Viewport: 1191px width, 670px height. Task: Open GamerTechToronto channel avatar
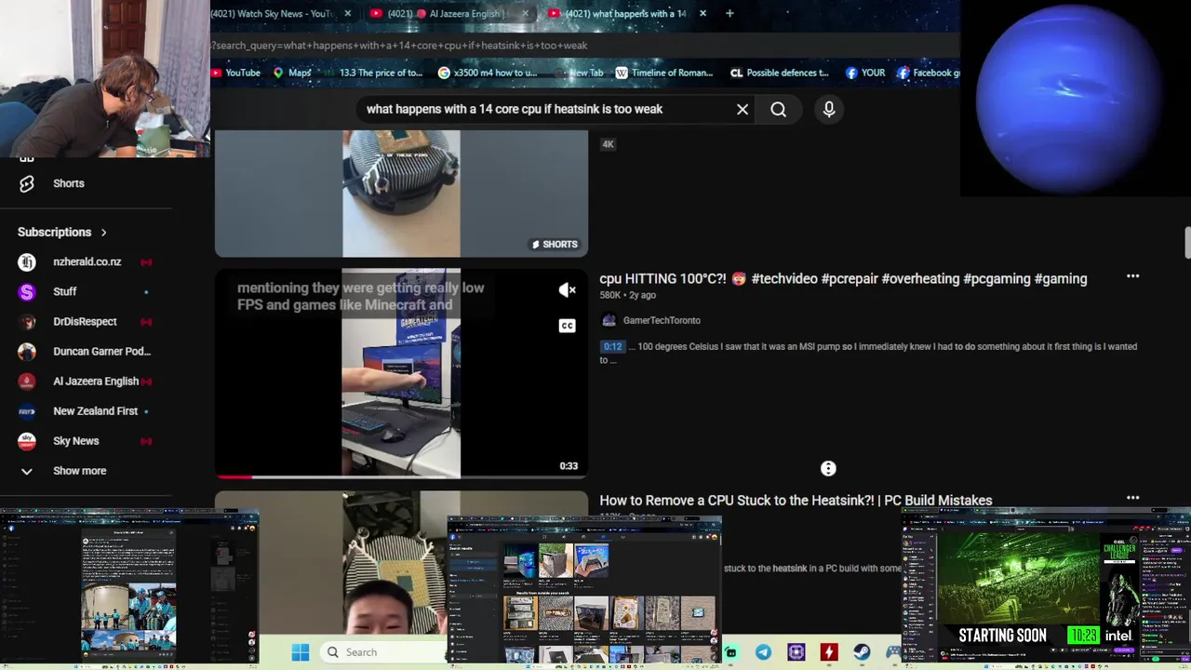[x=609, y=320]
